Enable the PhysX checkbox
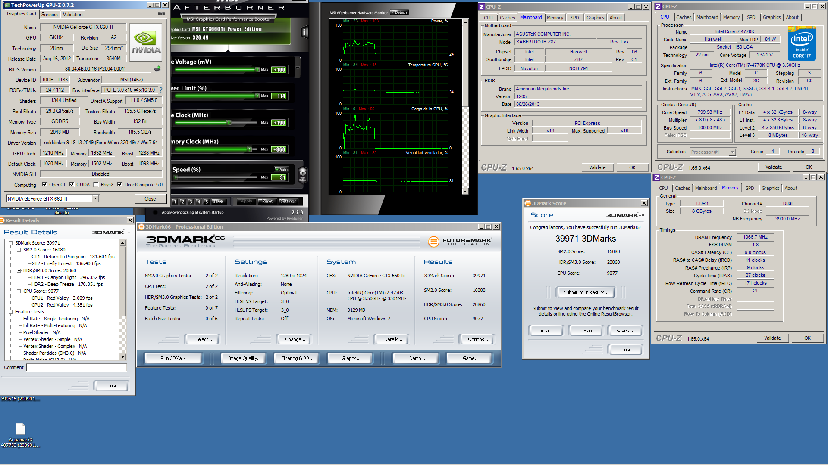Image resolution: width=828 pixels, height=465 pixels. tap(96, 185)
